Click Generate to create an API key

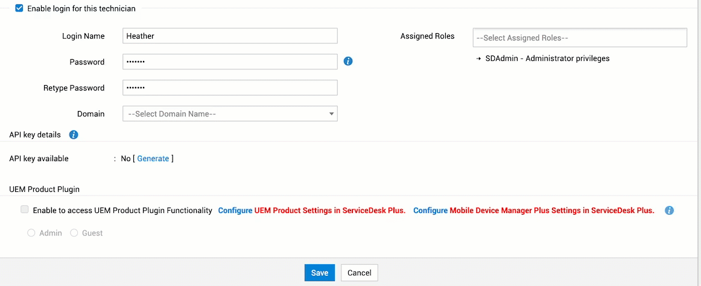point(153,159)
